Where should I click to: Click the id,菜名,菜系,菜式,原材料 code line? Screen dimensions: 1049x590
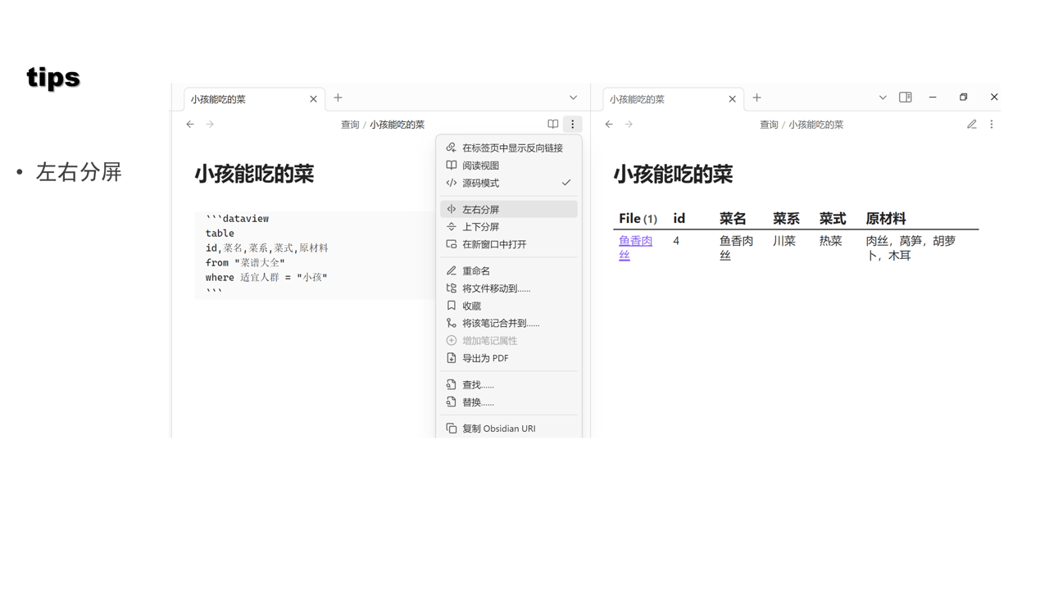click(267, 248)
